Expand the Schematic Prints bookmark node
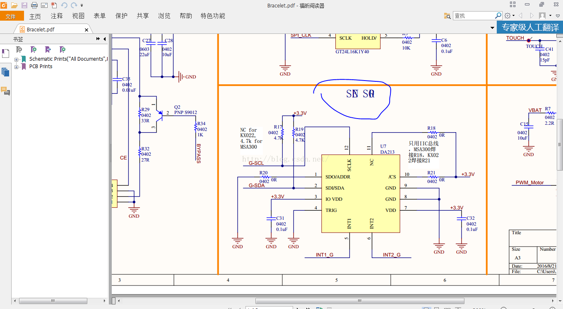This screenshot has height=309, width=563. coord(17,59)
